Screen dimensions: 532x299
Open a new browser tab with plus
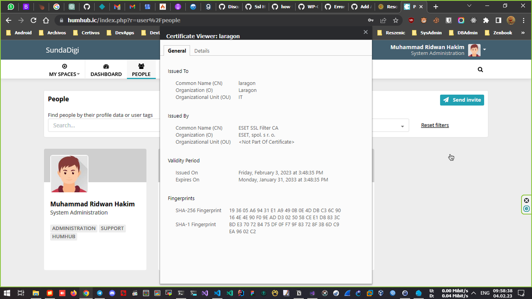click(x=436, y=7)
